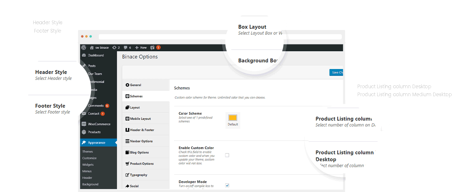Click the WordPress logo in admin bar
Screen dimensions: 452x192
83,47
